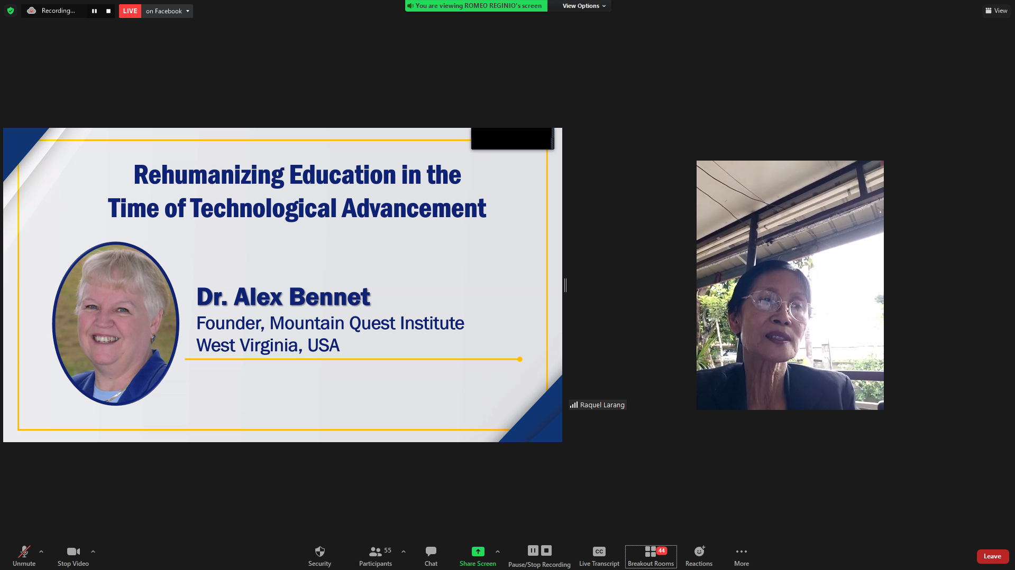Unmute the microphone
The width and height of the screenshot is (1015, 570).
[24, 552]
